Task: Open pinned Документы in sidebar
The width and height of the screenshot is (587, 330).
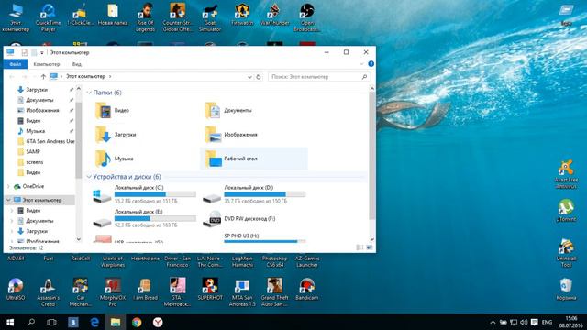Action: pos(39,100)
